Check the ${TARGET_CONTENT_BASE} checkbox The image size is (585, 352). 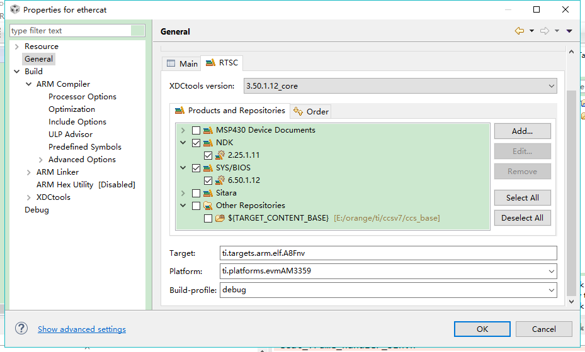point(208,218)
